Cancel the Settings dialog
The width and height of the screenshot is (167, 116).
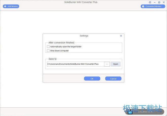pyautogui.click(x=113, y=79)
